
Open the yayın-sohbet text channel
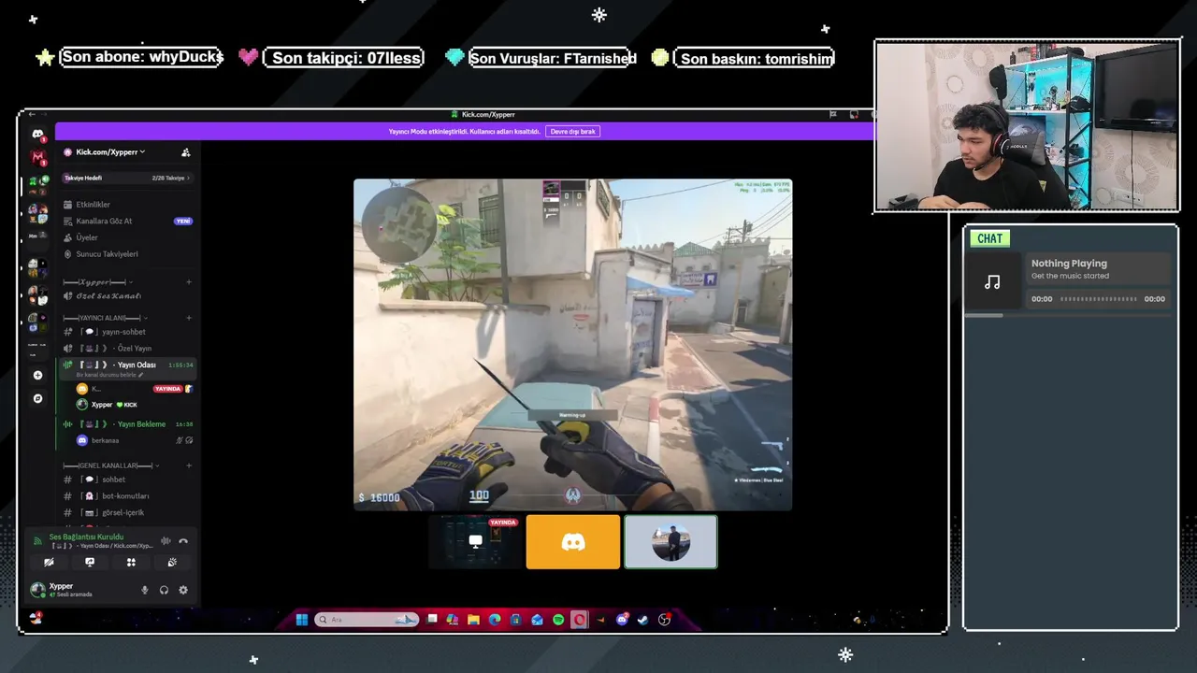point(127,332)
